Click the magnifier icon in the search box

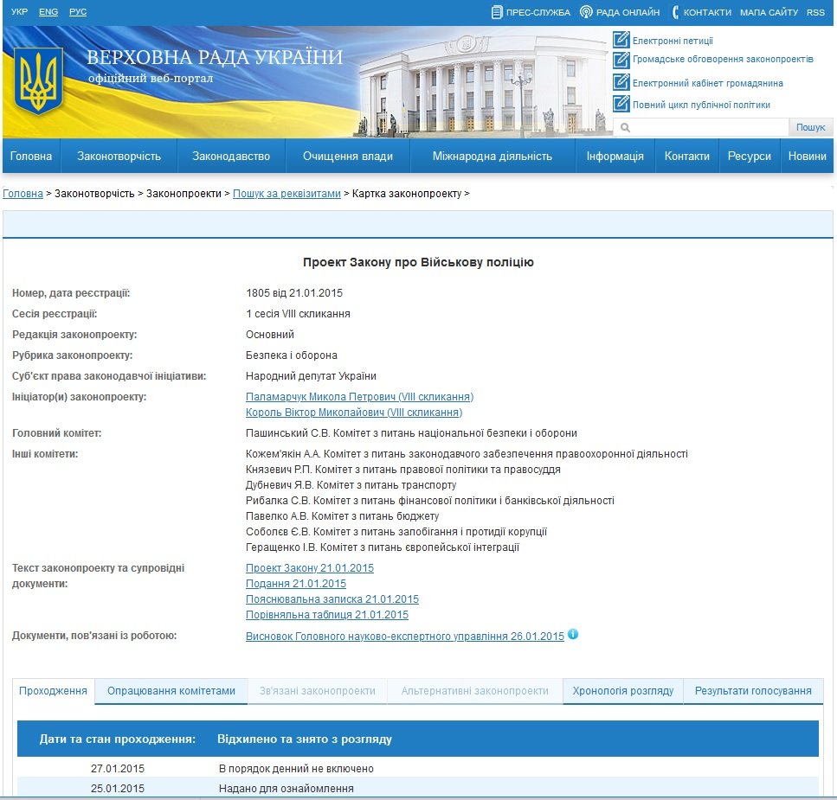(625, 126)
